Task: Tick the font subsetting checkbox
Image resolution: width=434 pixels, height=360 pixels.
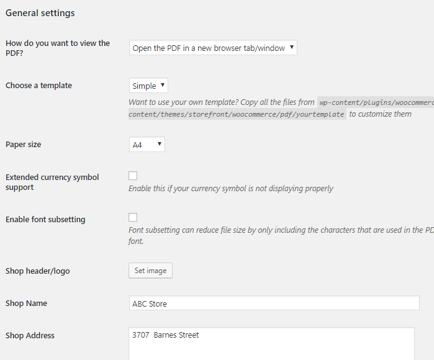Action: pyautogui.click(x=133, y=217)
